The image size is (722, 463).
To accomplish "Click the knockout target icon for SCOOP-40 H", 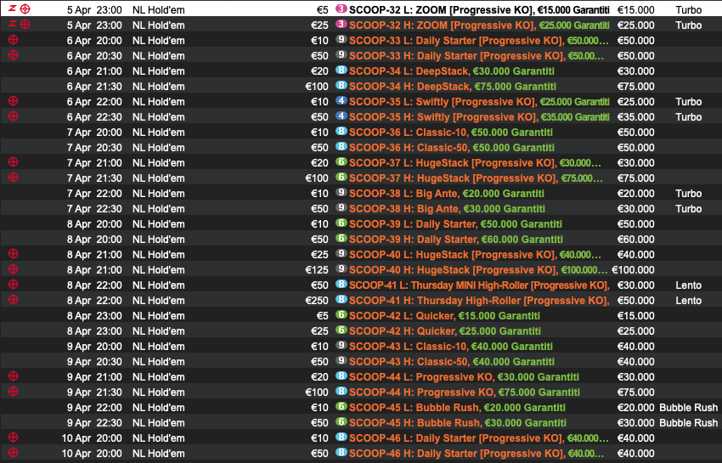I will pos(13,269).
